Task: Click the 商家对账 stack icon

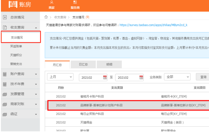Action: (5, 104)
